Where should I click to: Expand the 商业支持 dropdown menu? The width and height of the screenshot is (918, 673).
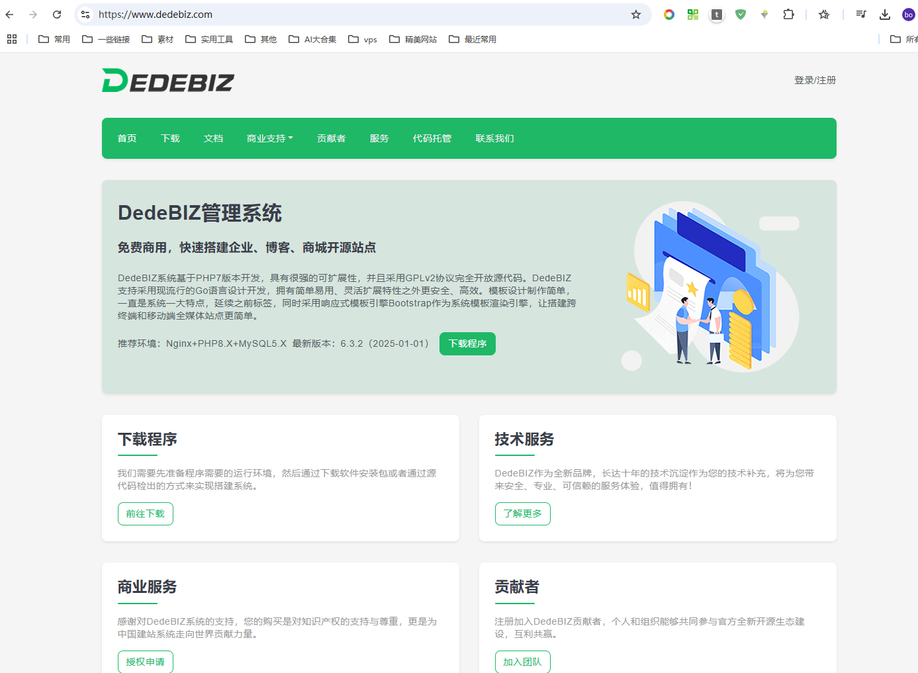[x=269, y=138]
